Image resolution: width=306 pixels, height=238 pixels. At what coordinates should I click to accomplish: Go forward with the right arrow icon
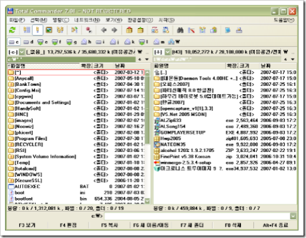point(114,30)
